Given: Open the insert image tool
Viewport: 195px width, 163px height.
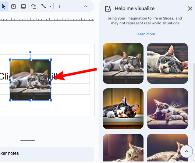Looking at the screenshot, I should (23, 6).
